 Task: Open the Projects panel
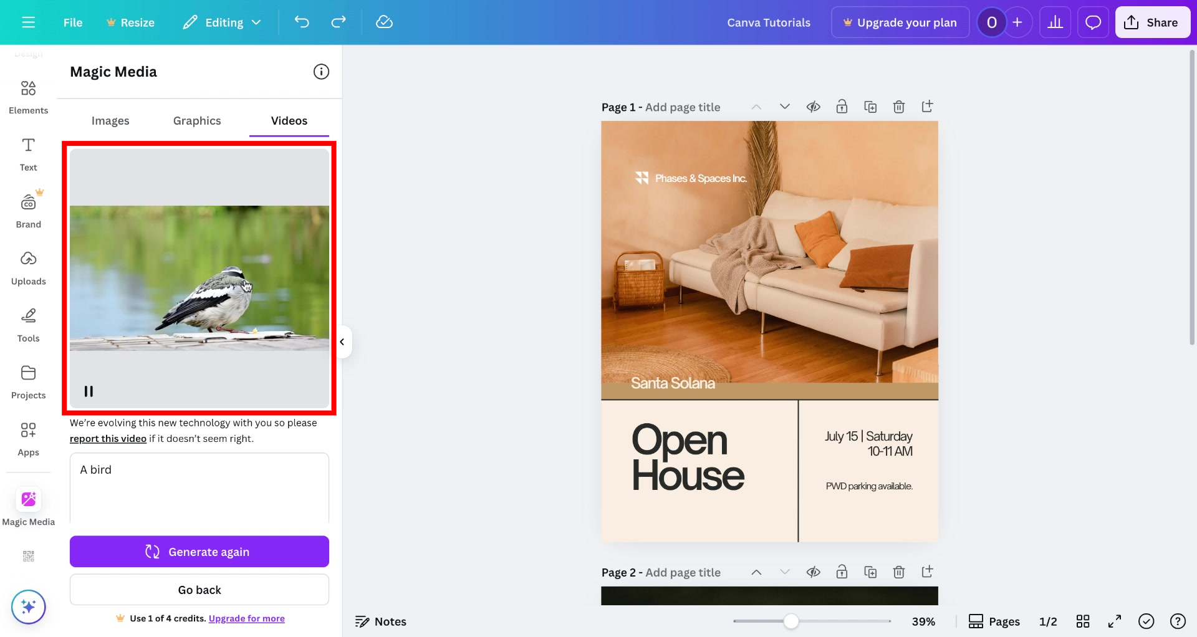coord(28,381)
